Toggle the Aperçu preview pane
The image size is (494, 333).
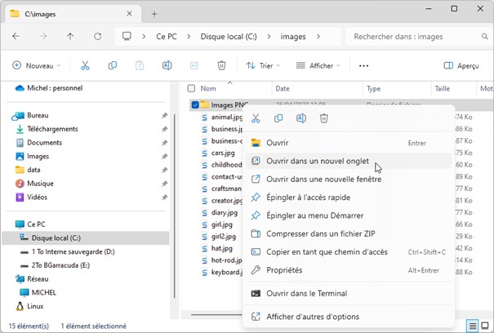pyautogui.click(x=461, y=65)
